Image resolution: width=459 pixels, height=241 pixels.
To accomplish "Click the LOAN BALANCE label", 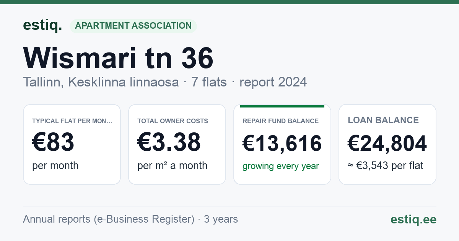I will tap(383, 120).
